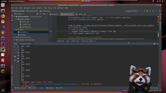Open LifeGame.py traceback link

click(53, 84)
